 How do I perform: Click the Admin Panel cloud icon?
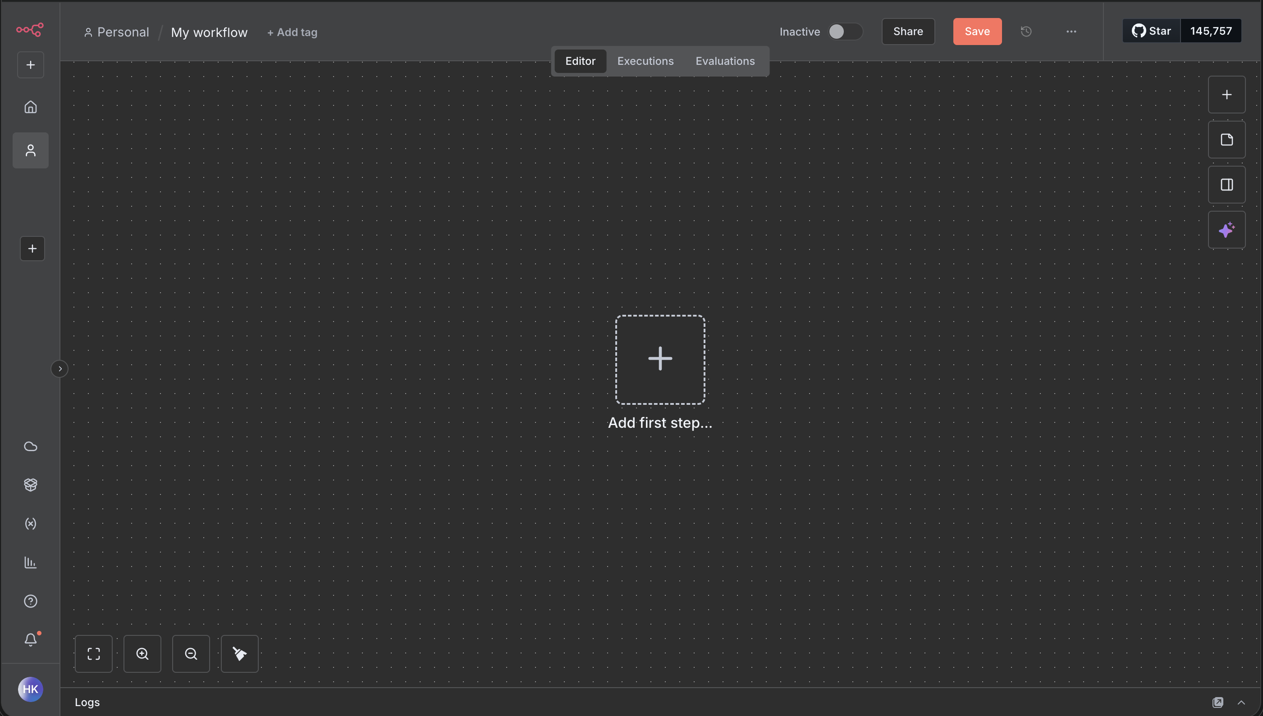click(x=31, y=446)
